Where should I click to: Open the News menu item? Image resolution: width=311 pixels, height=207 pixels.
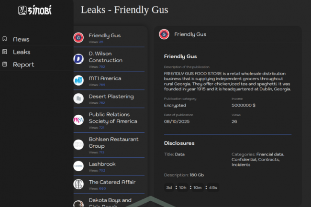21,39
